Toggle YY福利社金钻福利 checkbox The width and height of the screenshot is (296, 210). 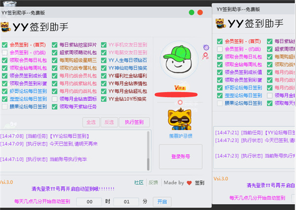104,76
